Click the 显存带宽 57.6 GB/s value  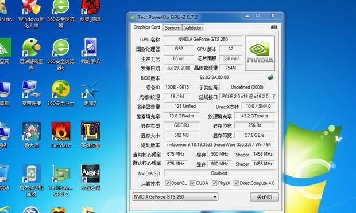254,135
